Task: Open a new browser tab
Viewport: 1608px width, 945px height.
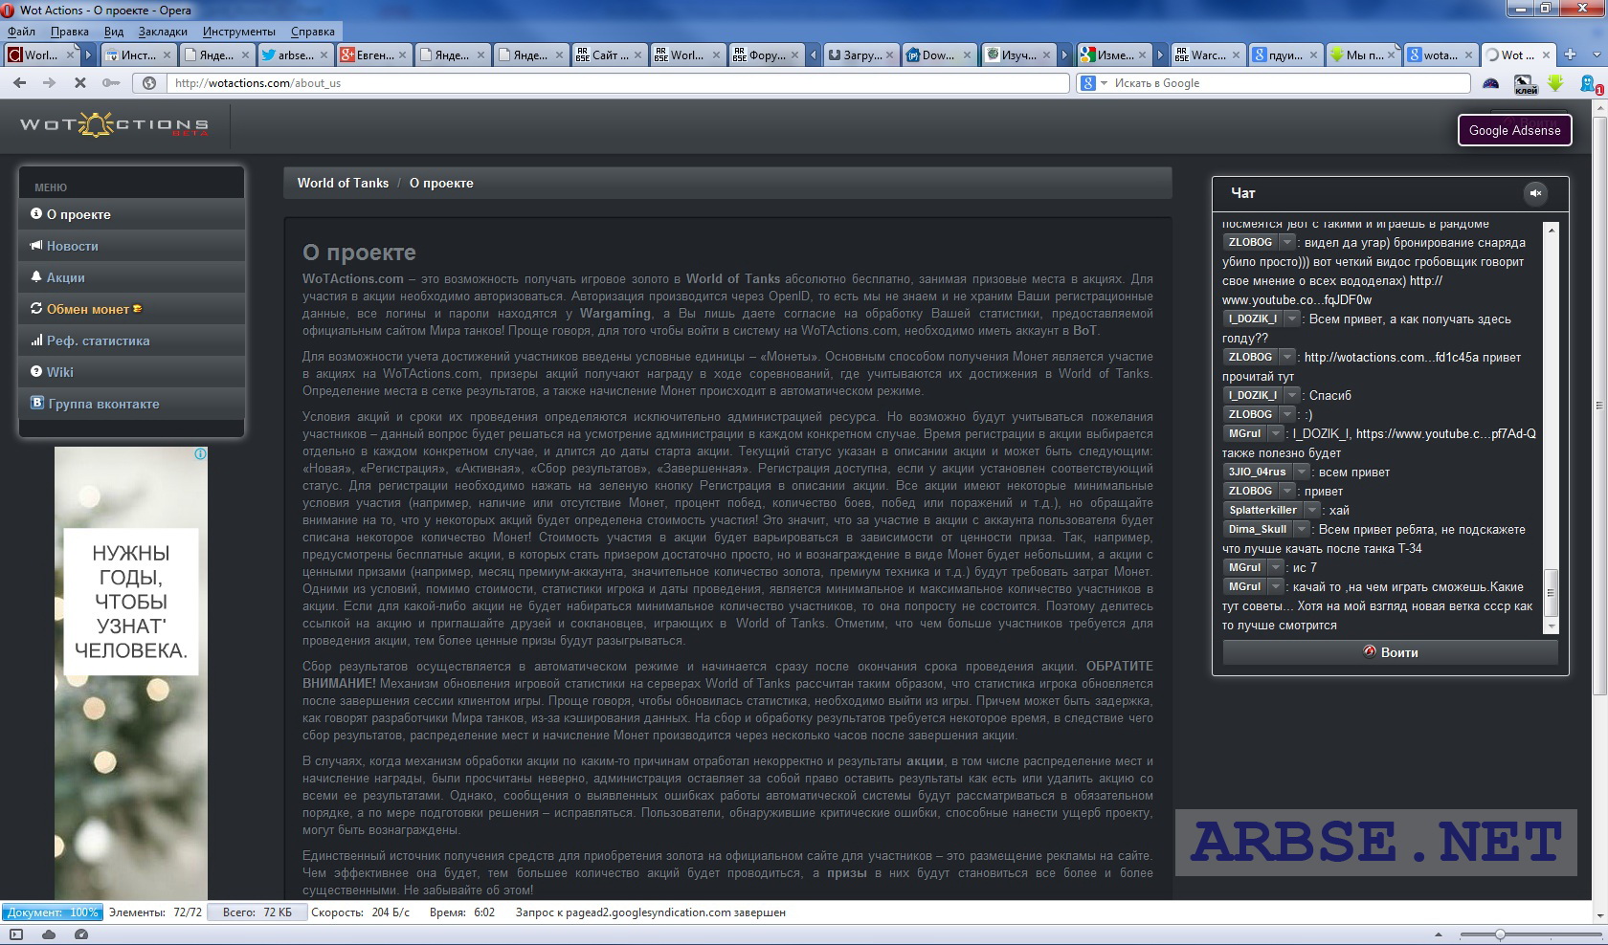Action: coord(1571,55)
